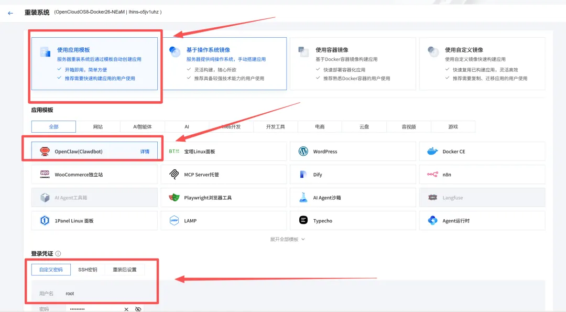Select the 基于操作系统镜像 option card
This screenshot has height=312, width=566.
tap(224, 63)
